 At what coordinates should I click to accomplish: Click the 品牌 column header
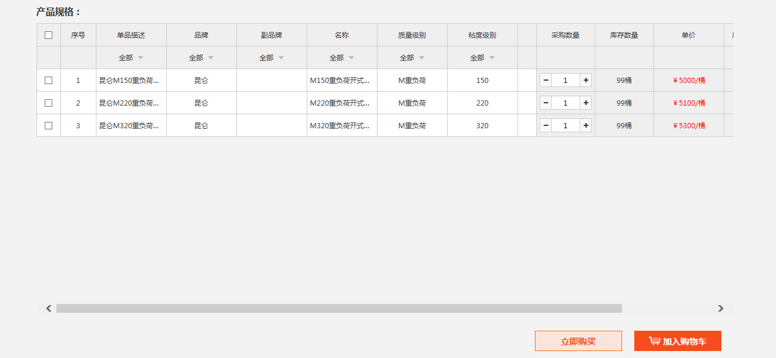(x=202, y=35)
